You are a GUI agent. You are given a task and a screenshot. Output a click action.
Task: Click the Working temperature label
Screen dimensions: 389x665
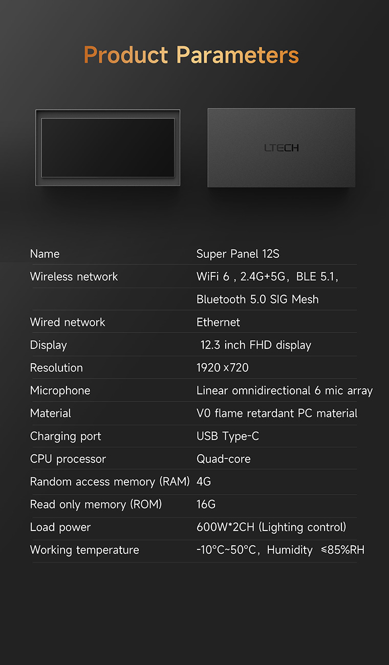(84, 550)
